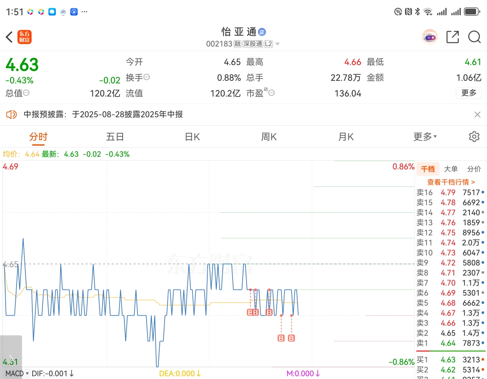Switch to the 周K tab
The image size is (487, 379).
point(269,137)
